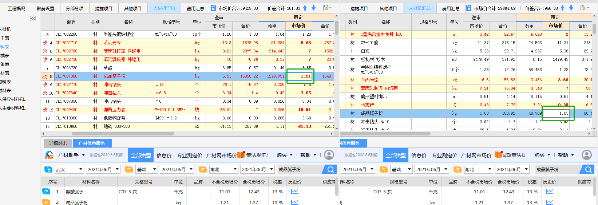Image resolution: width=598 pixels, height=205 pixels.
Task: Click the search magnifier button in right pane
Action: 588,169
